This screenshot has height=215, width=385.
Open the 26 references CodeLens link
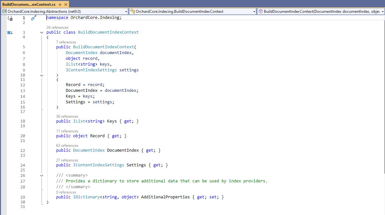[58, 28]
